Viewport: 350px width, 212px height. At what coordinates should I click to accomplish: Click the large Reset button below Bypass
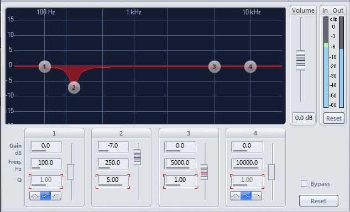[x=318, y=201]
